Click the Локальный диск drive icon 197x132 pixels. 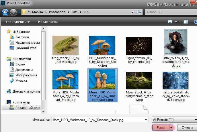[x=12, y=108]
